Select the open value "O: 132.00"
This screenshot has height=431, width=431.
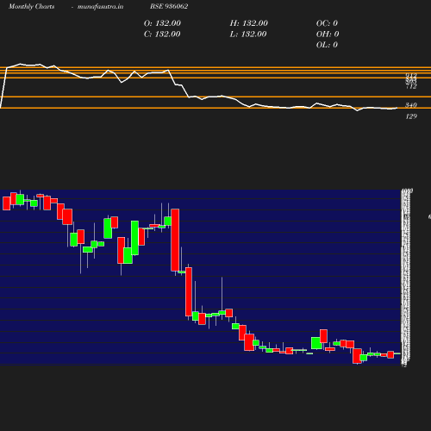point(162,23)
